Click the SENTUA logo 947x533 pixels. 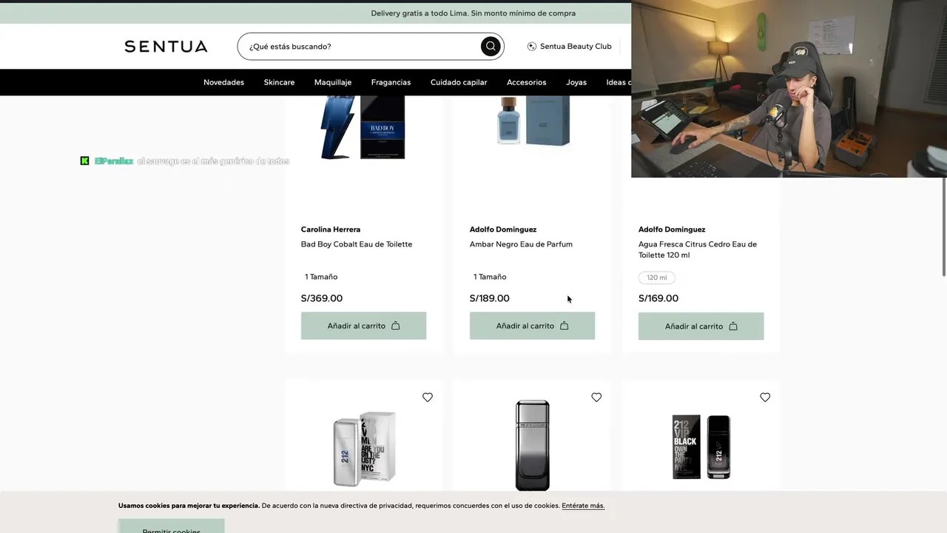click(166, 47)
